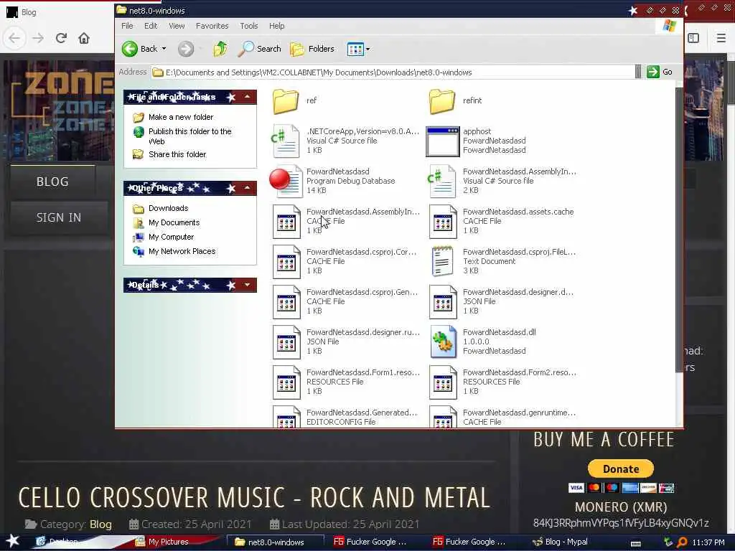Switch to Blog - Mypal taskbar button
The image size is (735, 551).
click(560, 542)
